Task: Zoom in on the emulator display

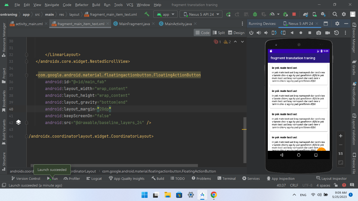Action: (341, 136)
